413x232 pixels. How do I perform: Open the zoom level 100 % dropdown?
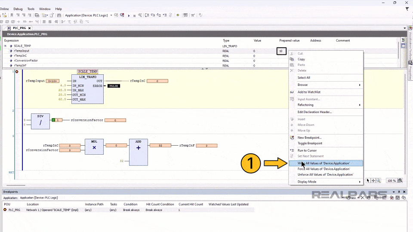[391, 181]
